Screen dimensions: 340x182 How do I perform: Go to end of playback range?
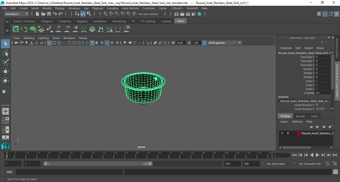(x=334, y=155)
